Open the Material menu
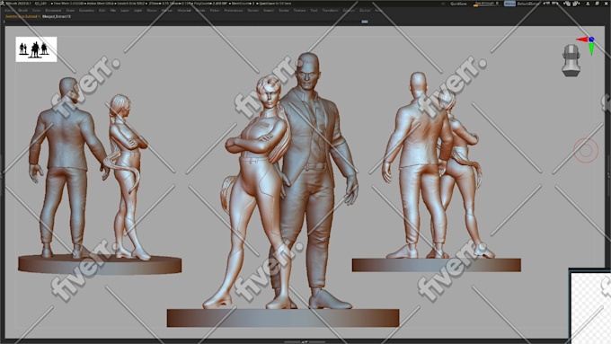This screenshot has height=344, width=611. (x=184, y=11)
